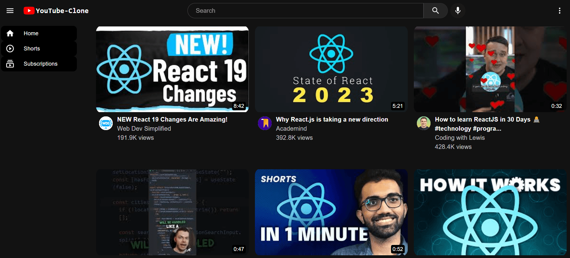Focus the Search input field
This screenshot has height=258, width=570.
coord(306,11)
